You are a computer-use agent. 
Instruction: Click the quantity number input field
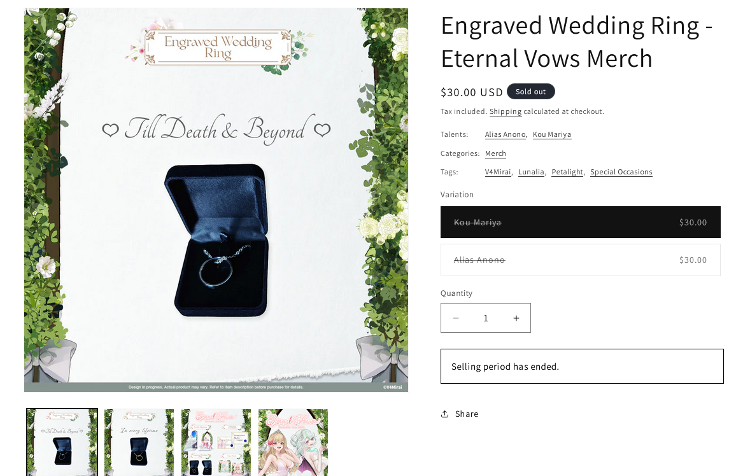point(486,318)
